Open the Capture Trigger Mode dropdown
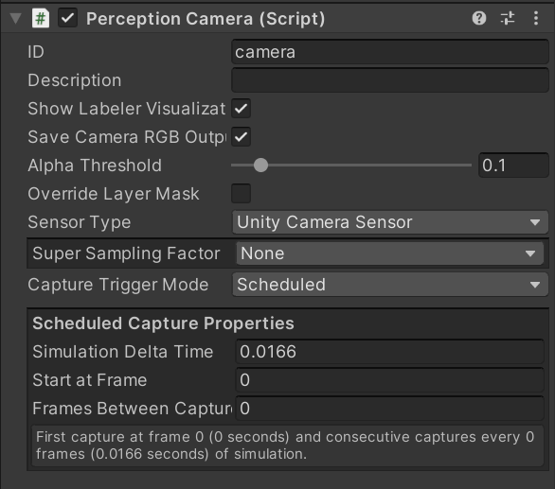This screenshot has height=489, width=555. [390, 285]
